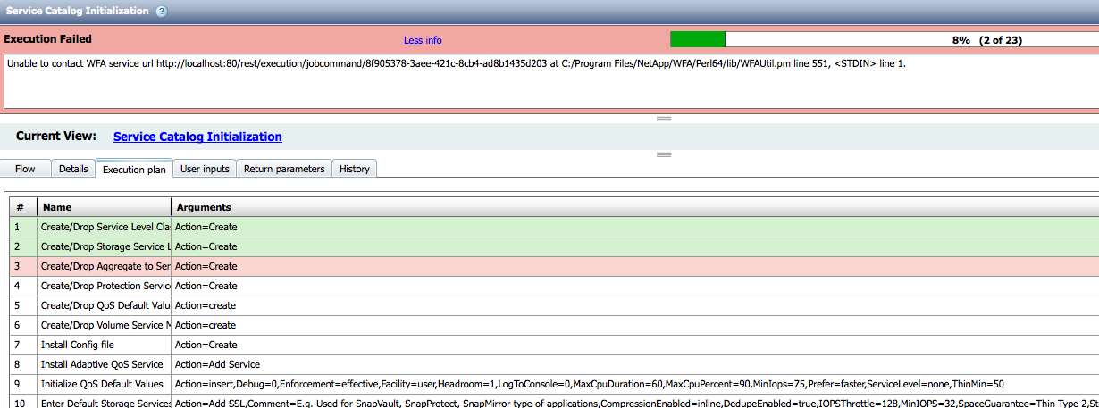Open the Service Catalog Initialization view link
The image size is (1099, 408).
tap(197, 137)
